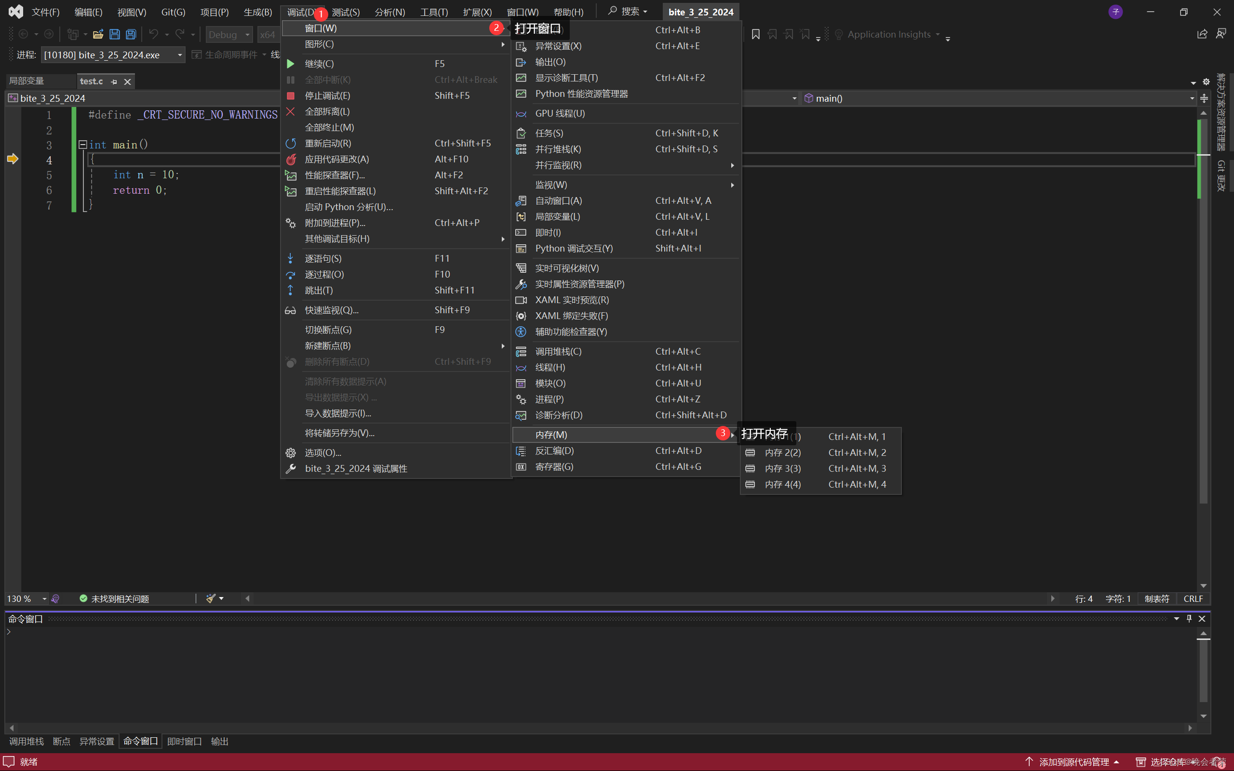Click the Visual Studio logo icon
Image resolution: width=1234 pixels, height=771 pixels.
[15, 11]
